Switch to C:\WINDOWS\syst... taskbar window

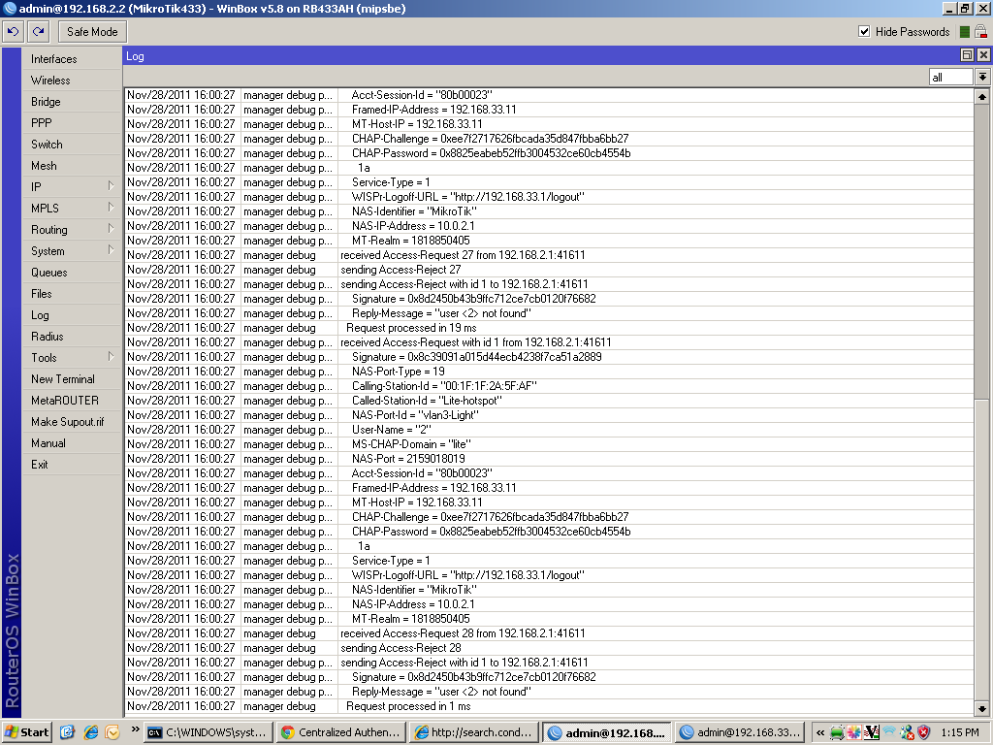pyautogui.click(x=209, y=732)
